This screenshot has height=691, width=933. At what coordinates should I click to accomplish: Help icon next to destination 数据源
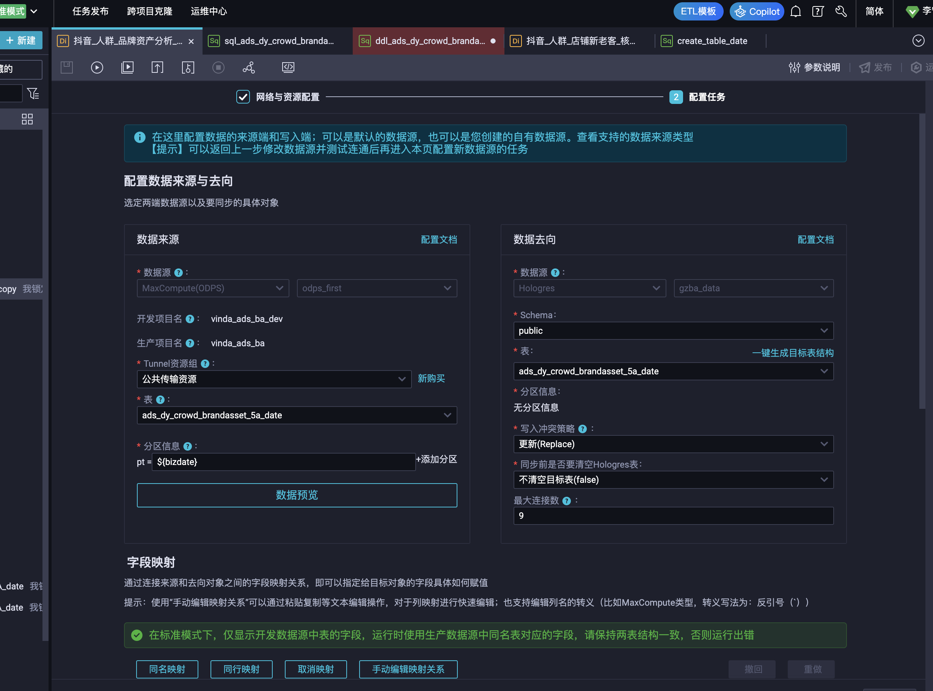[555, 273]
